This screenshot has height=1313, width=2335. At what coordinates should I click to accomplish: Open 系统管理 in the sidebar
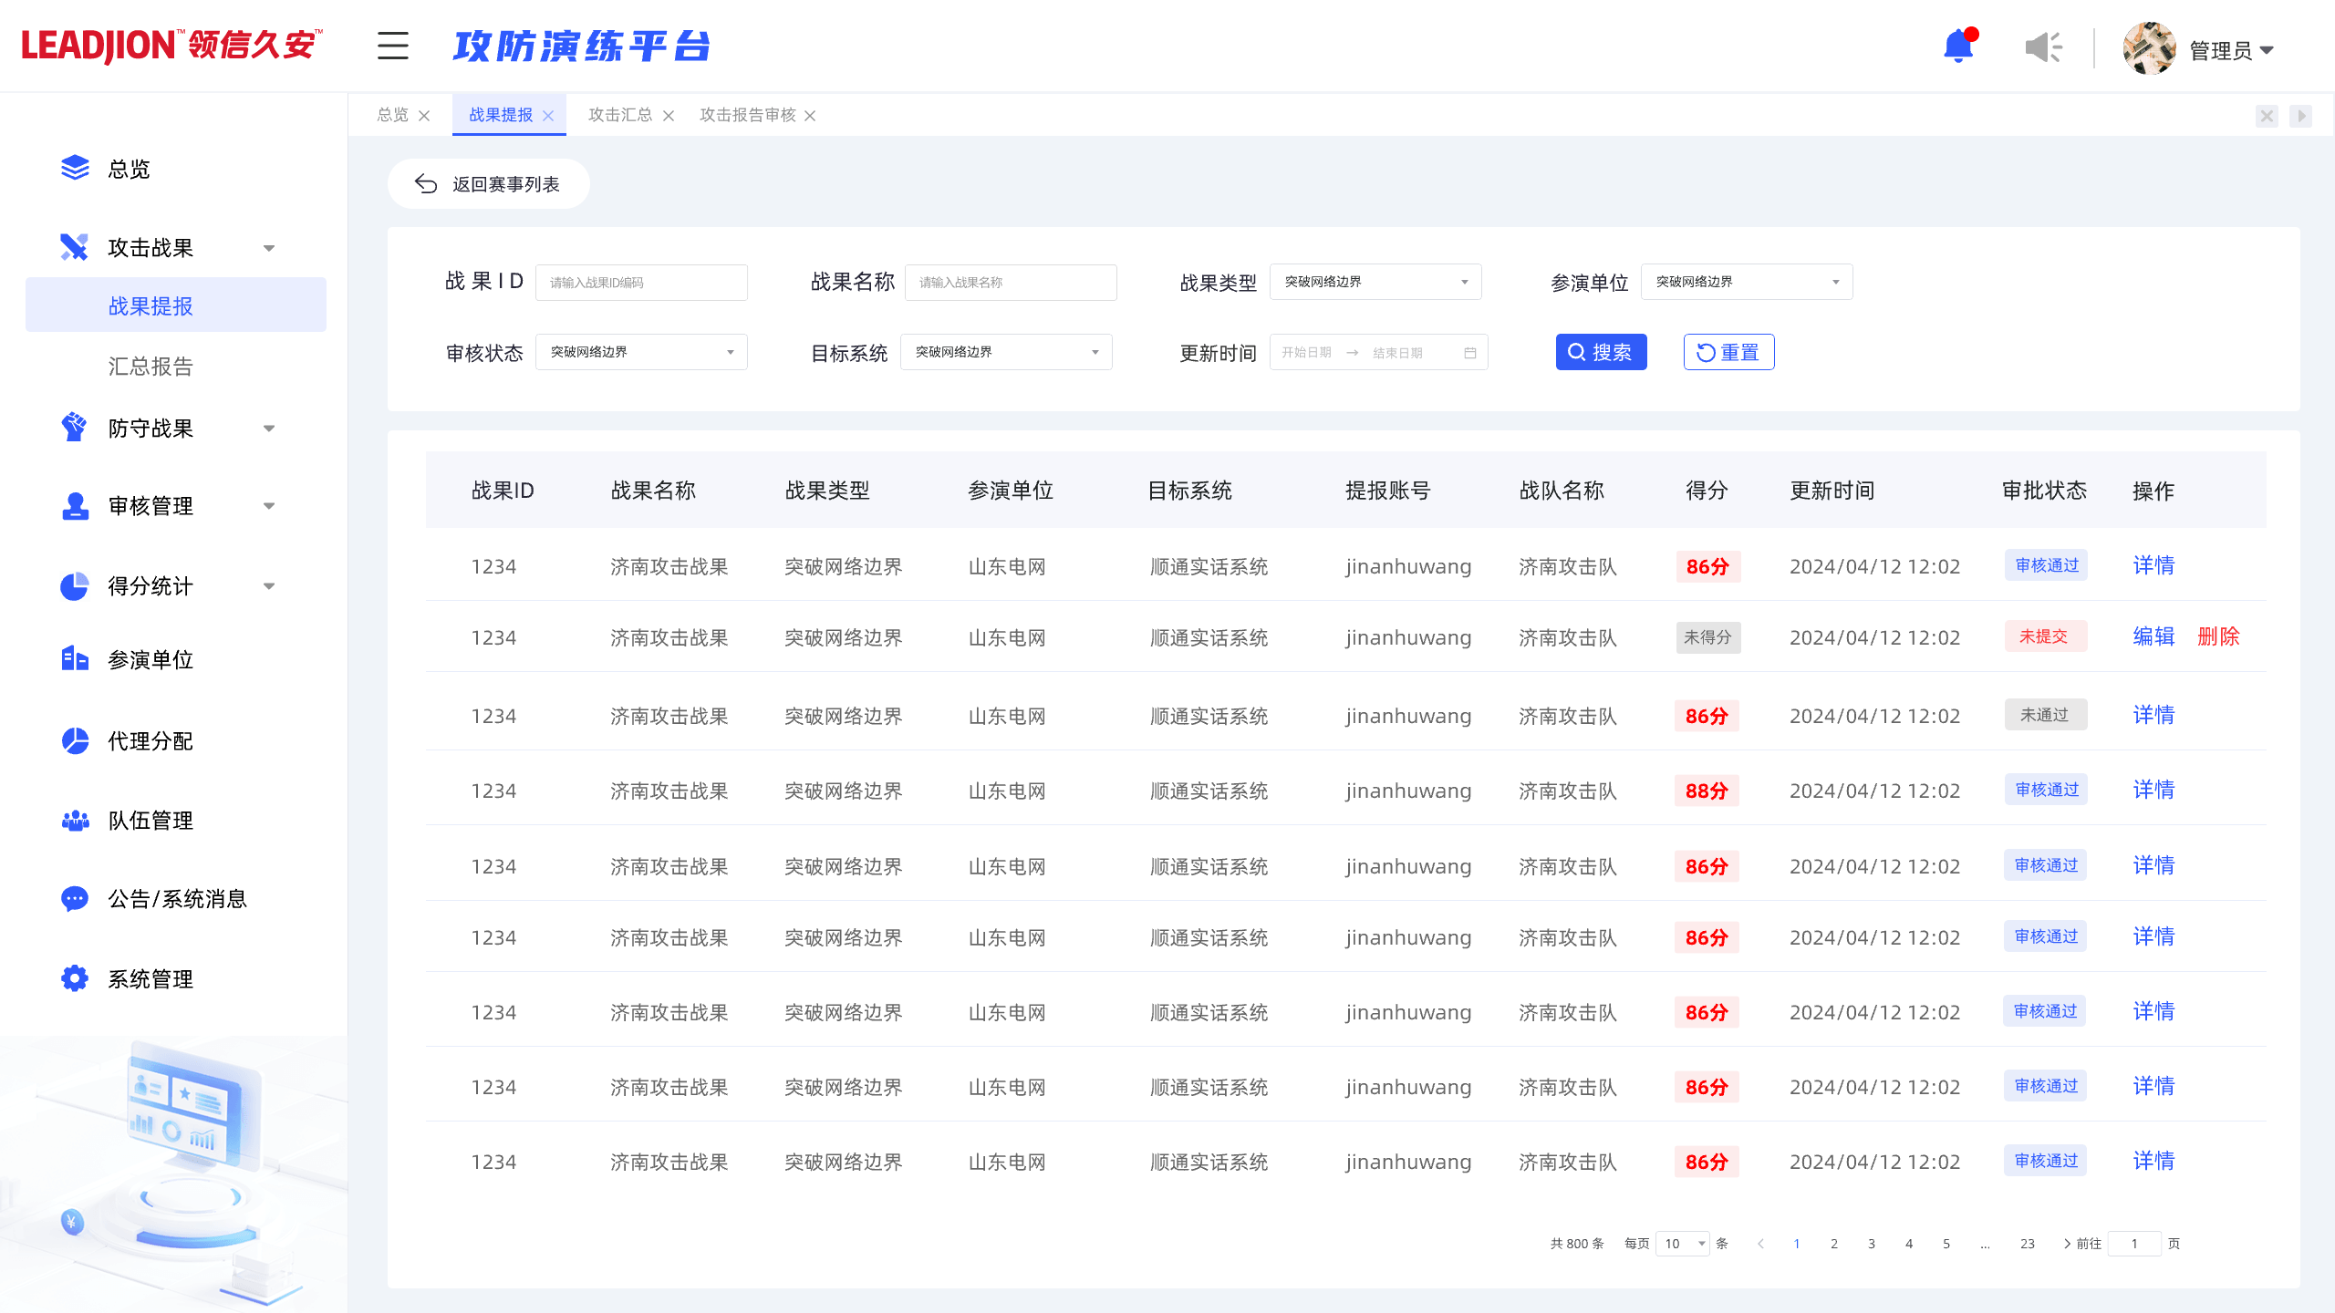point(151,979)
